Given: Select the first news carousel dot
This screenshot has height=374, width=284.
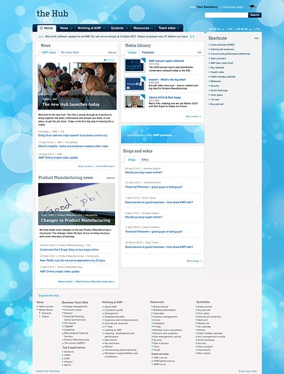Looking at the screenshot, I should (105, 60).
